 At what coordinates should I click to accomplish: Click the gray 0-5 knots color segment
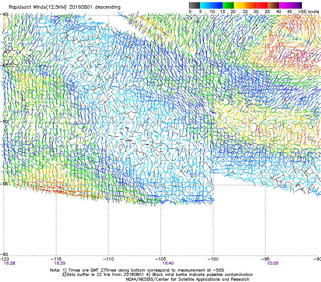pyautogui.click(x=194, y=5)
